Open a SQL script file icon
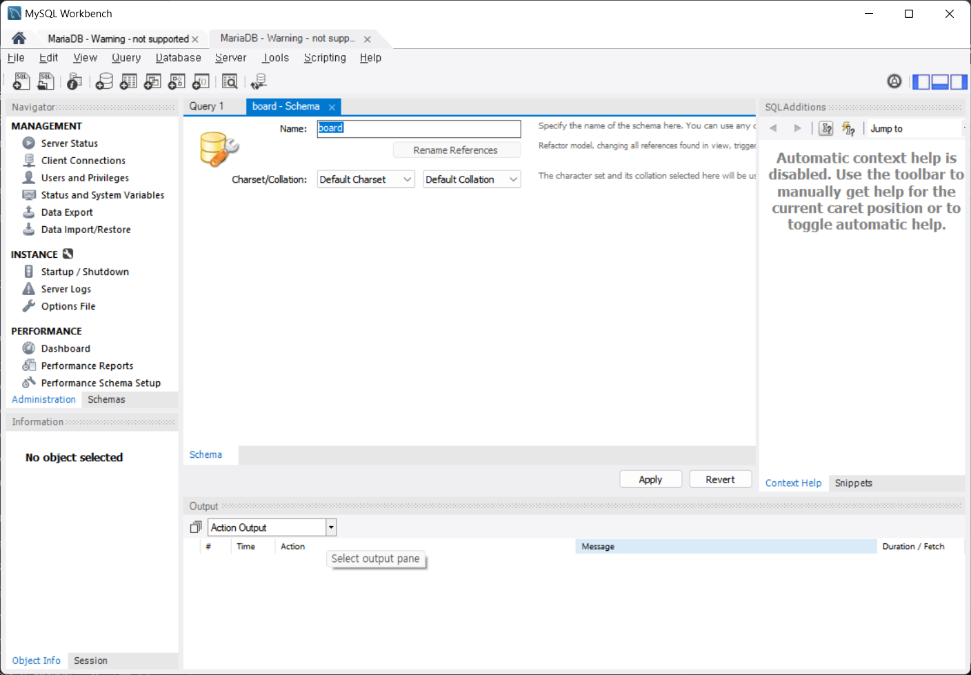 46,81
